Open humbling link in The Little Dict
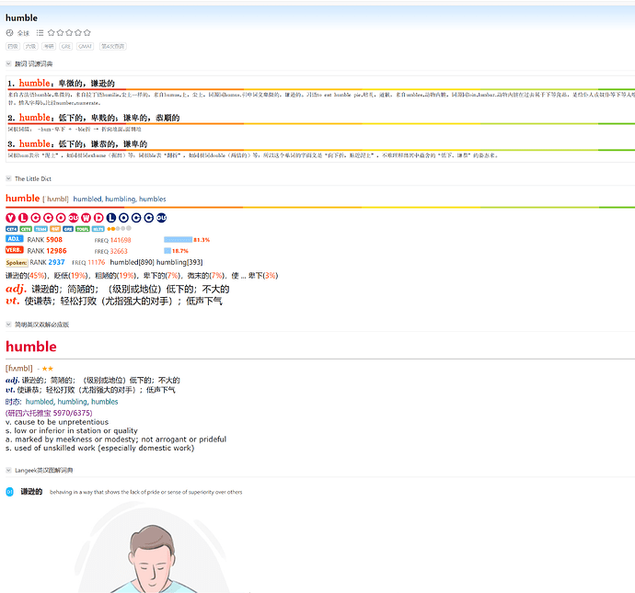The image size is (635, 593). [121, 199]
